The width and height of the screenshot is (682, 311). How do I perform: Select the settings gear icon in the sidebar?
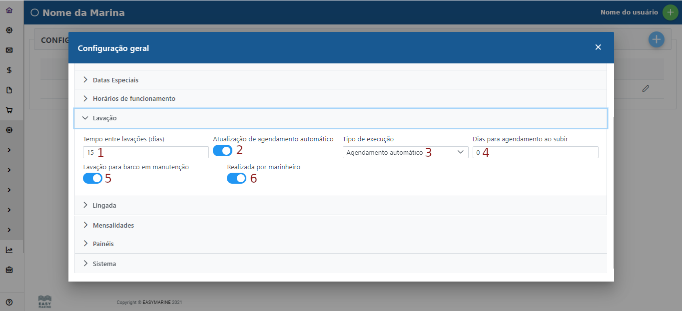point(8,30)
